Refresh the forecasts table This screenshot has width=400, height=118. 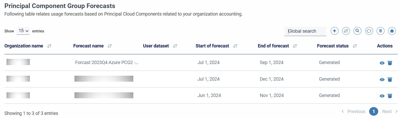(x=369, y=31)
